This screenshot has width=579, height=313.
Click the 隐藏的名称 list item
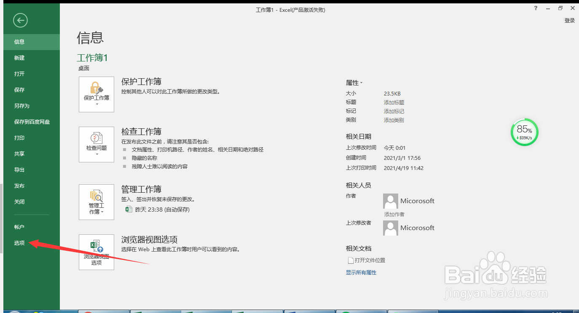click(145, 158)
